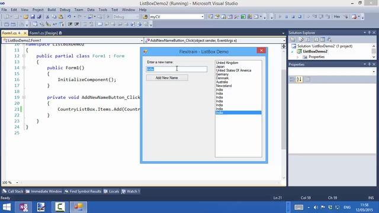Open the Watch 1 tab
The width and height of the screenshot is (379, 213).
tap(130, 191)
